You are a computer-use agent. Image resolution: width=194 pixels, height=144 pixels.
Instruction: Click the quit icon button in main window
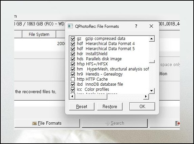point(177,123)
